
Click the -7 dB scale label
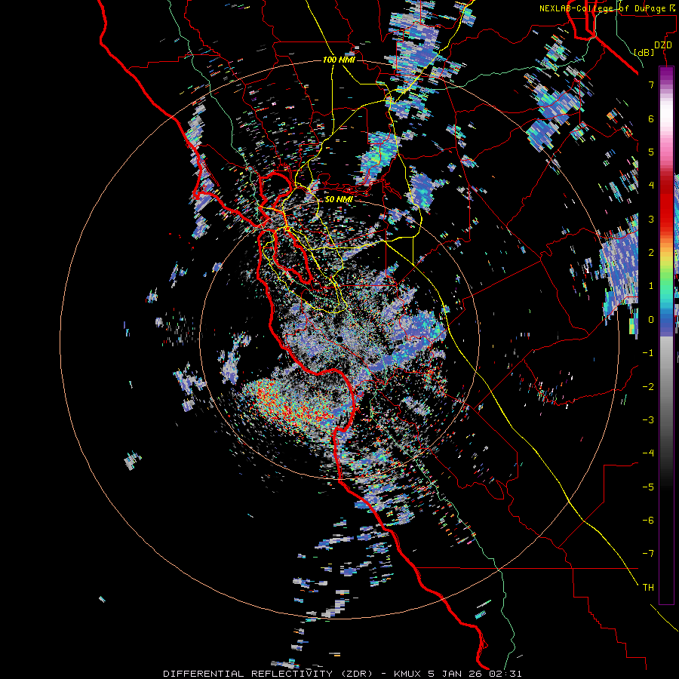(x=648, y=554)
